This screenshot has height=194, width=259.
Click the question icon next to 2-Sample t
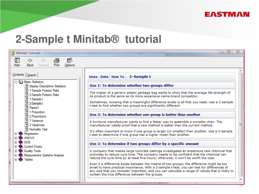click(26, 103)
